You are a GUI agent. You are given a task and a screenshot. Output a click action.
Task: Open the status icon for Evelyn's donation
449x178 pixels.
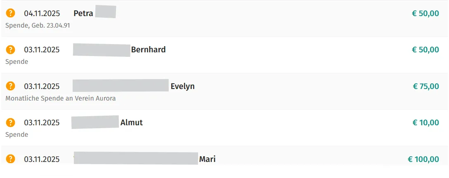point(10,86)
